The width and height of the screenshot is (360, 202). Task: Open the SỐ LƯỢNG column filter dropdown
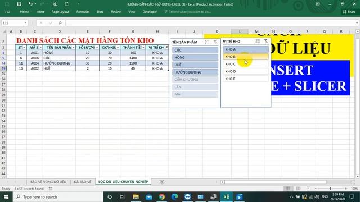[x=97, y=47]
